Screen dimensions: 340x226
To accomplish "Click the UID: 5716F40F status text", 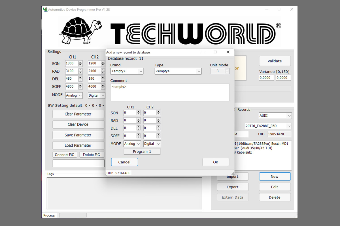I will click(x=118, y=173).
